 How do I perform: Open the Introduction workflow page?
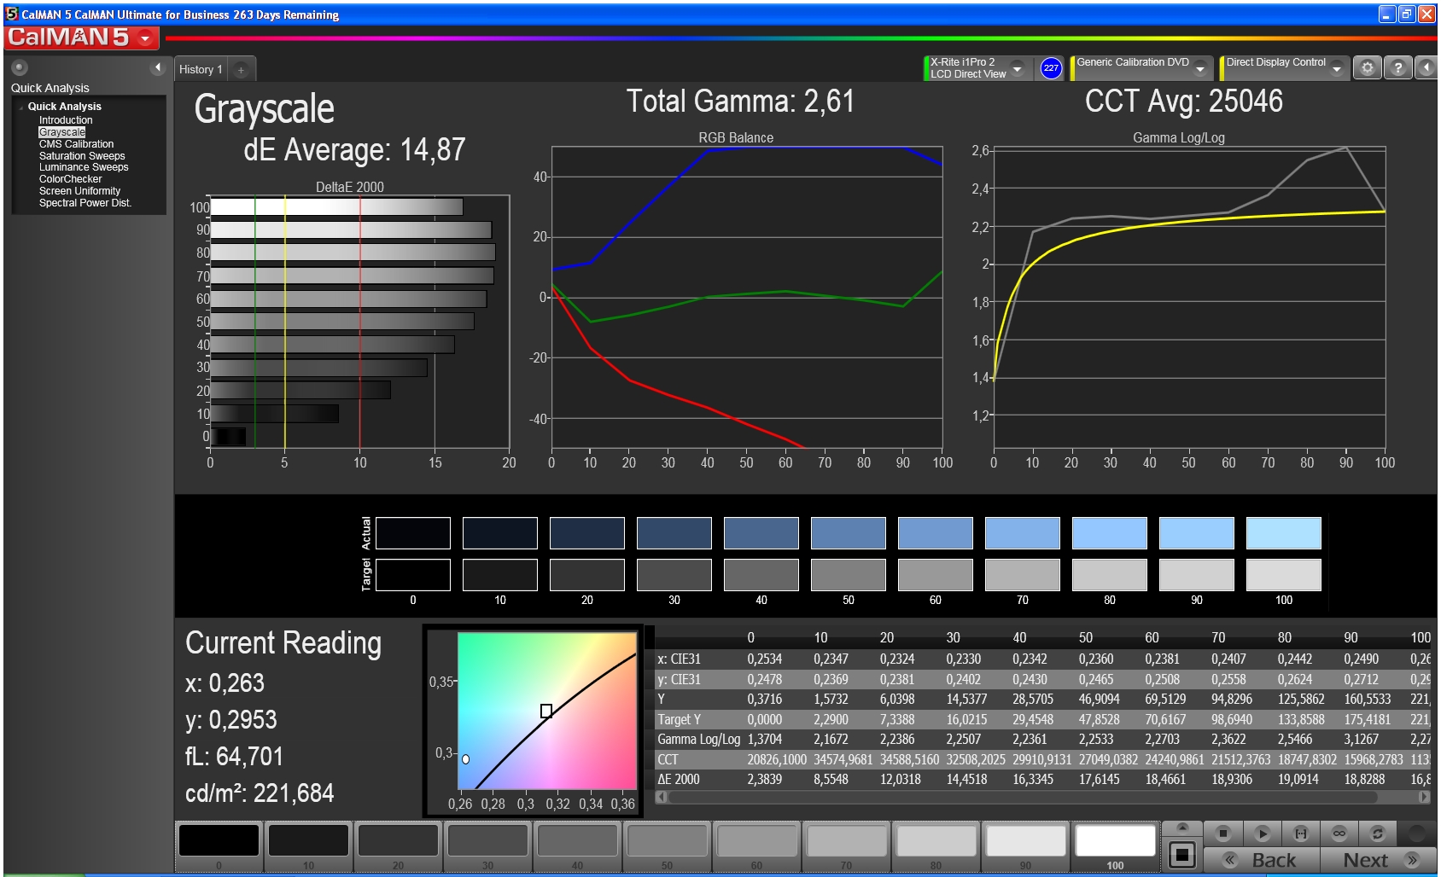click(66, 120)
